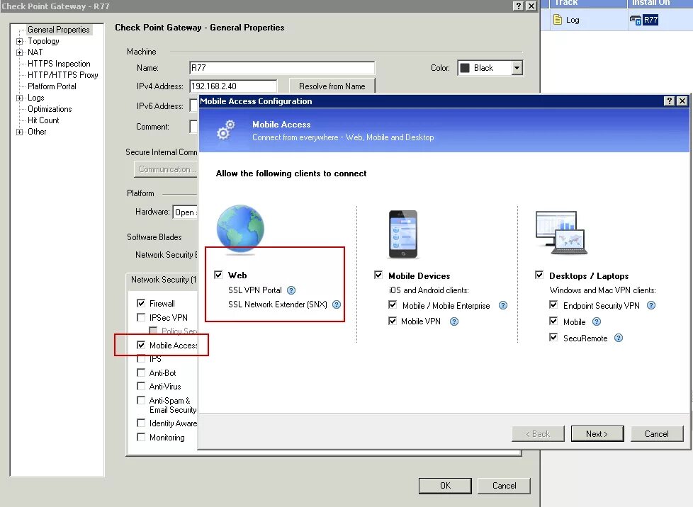Click the Desktops / Laptops computer icon
Screen dimensions: 693x507
click(561, 233)
